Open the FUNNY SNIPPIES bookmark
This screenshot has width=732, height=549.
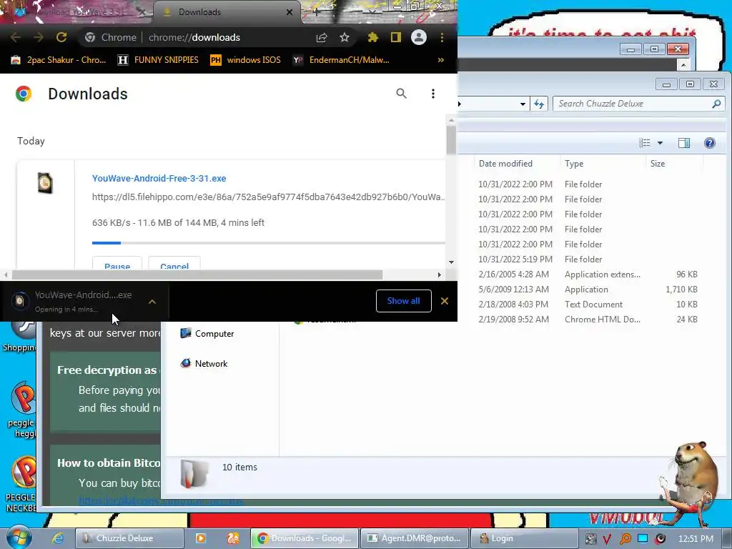tap(158, 60)
